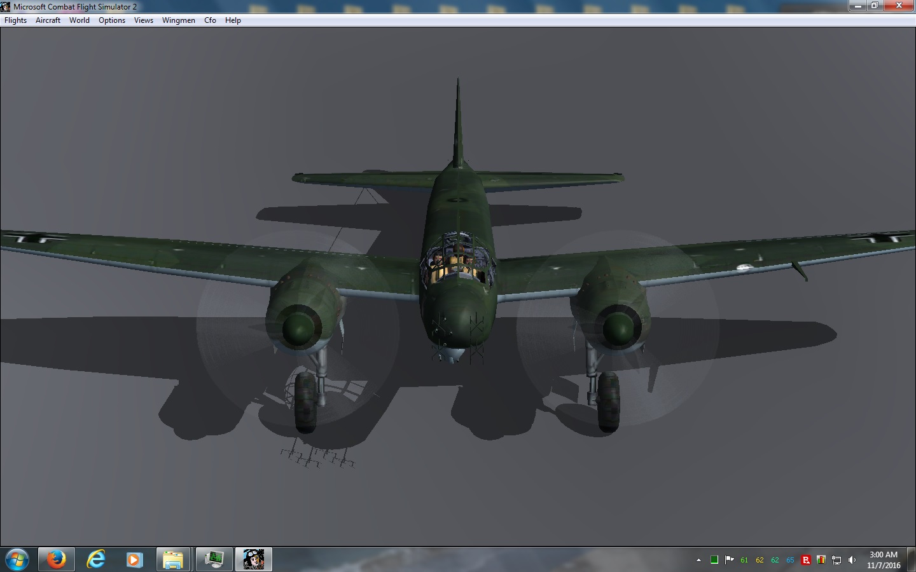The width and height of the screenshot is (916, 572).
Task: Open the Views menu
Action: point(144,20)
